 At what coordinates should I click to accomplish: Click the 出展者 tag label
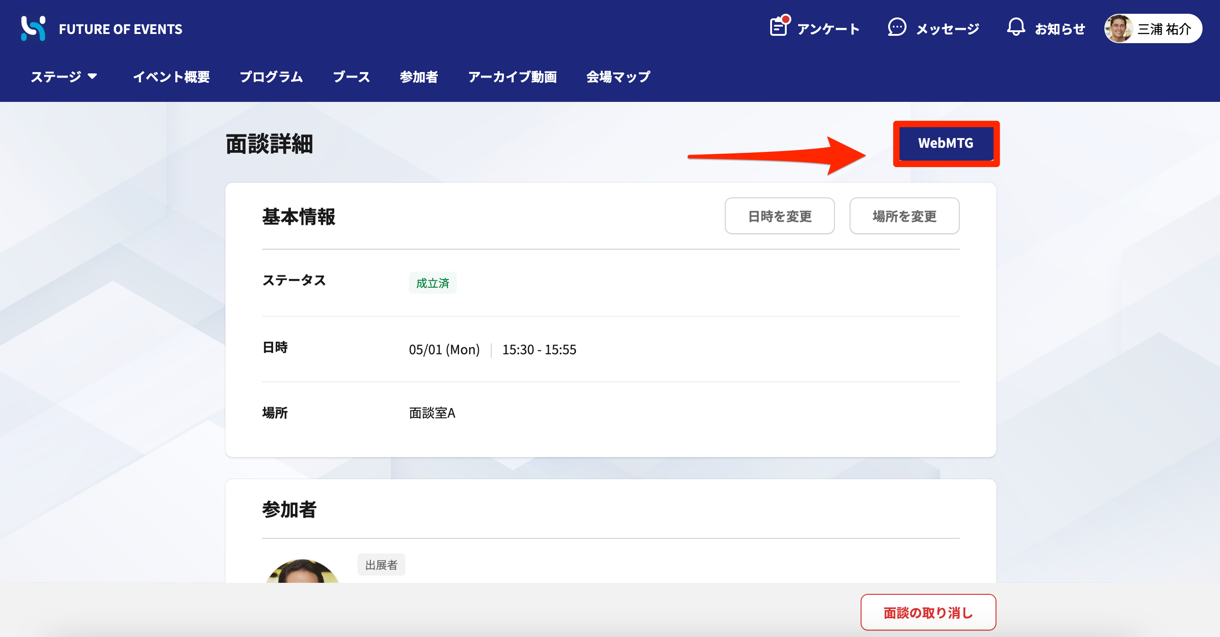[381, 564]
